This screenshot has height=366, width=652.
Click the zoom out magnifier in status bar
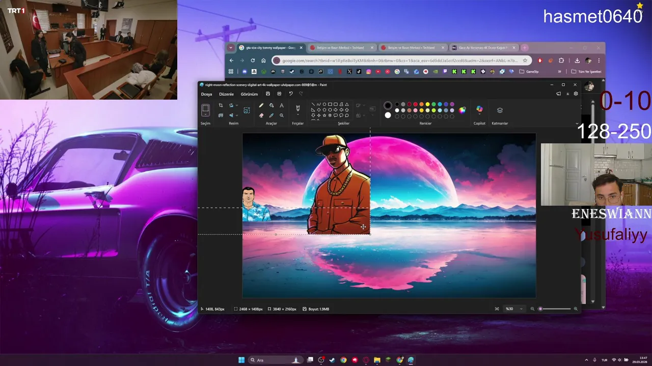click(x=533, y=309)
